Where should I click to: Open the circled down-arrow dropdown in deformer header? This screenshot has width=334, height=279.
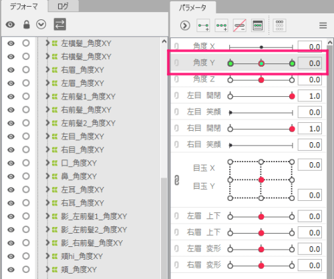tap(41, 24)
